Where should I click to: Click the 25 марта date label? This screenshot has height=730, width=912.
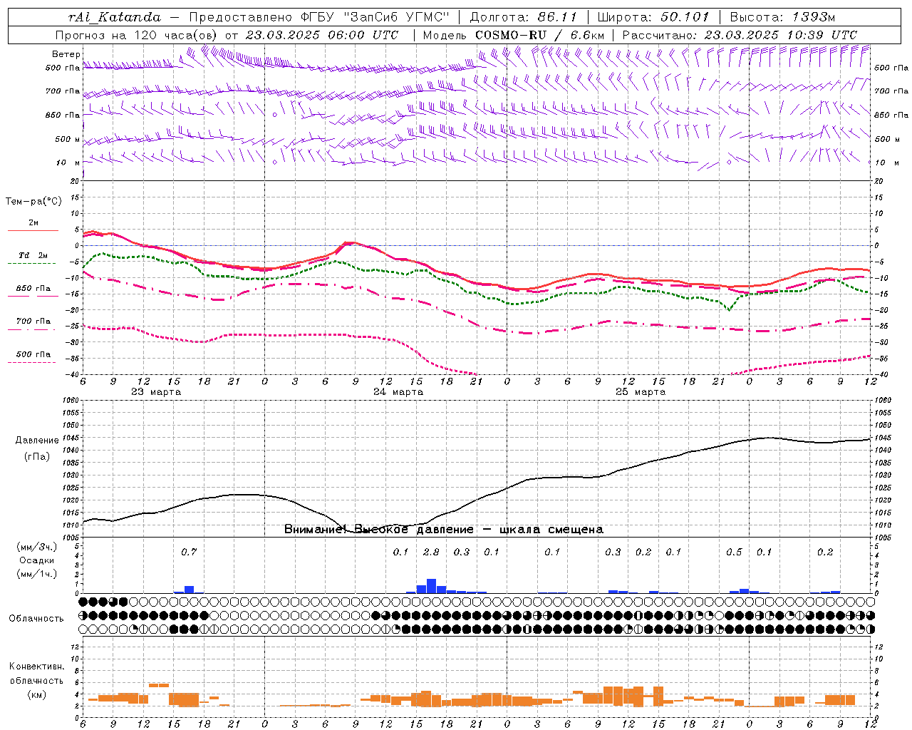click(641, 392)
